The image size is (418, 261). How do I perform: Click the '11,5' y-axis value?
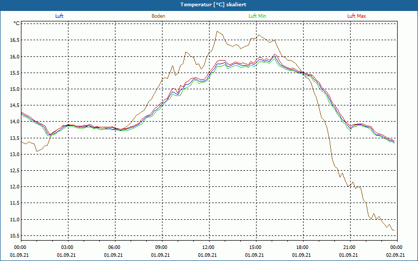(15, 203)
